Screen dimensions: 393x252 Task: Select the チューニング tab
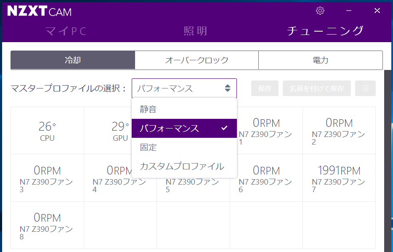[x=325, y=31]
